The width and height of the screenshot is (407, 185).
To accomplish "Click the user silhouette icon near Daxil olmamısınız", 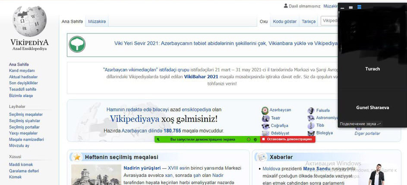I will pos(286,6).
